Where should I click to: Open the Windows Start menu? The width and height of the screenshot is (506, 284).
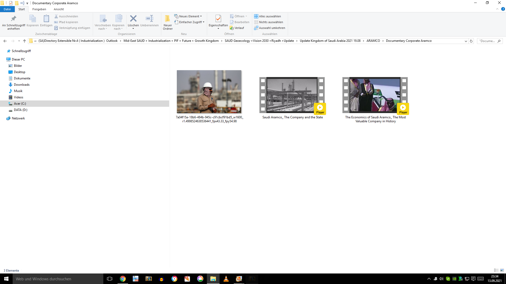(6, 279)
